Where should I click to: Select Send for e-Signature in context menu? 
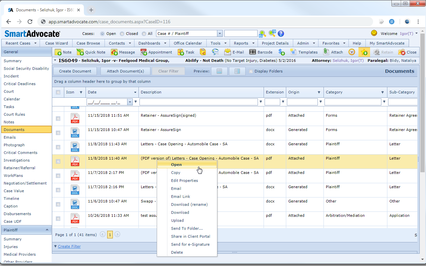pyautogui.click(x=190, y=244)
